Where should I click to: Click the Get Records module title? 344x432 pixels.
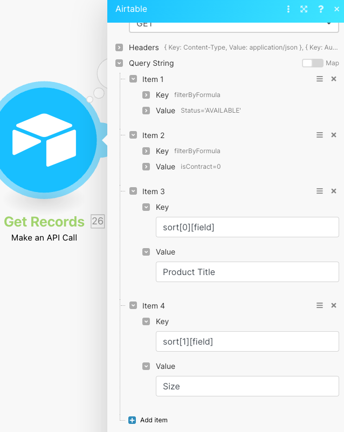point(44,222)
